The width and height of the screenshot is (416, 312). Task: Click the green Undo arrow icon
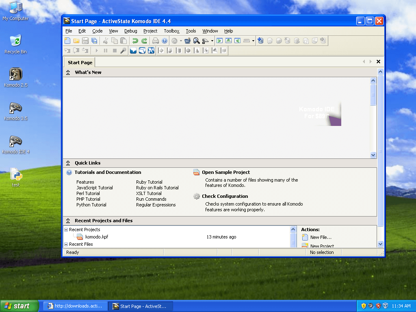pyautogui.click(x=135, y=41)
